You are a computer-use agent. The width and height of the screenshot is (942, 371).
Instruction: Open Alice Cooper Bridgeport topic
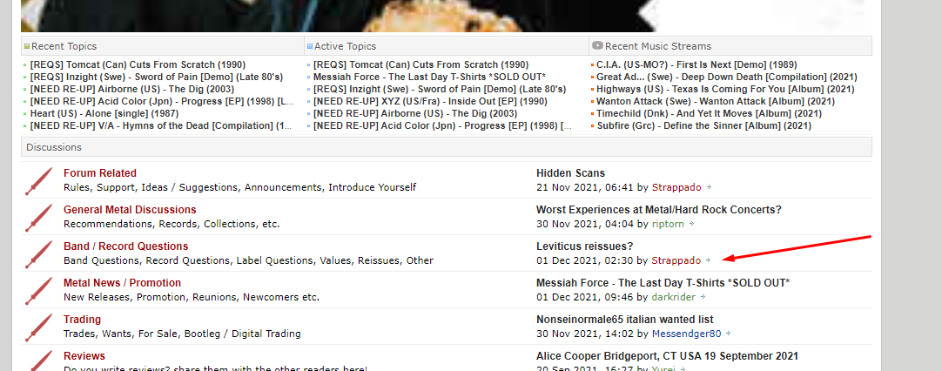pos(668,356)
